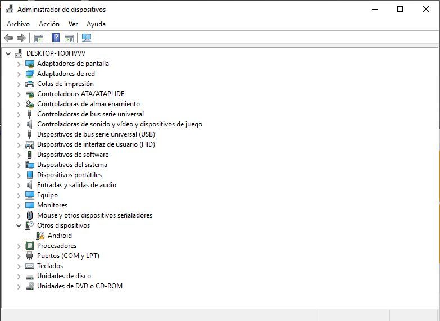This screenshot has height=321, width=440.
Task: Select Dispositivos portátiles tree item
Action: coord(69,175)
